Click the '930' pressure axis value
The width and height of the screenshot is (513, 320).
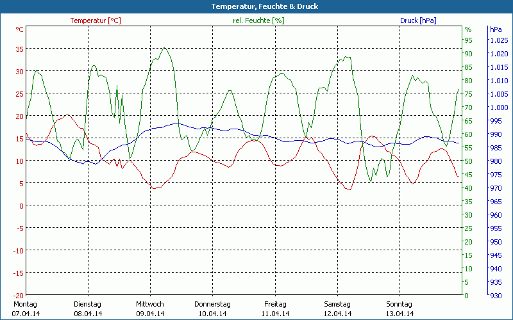click(x=496, y=296)
